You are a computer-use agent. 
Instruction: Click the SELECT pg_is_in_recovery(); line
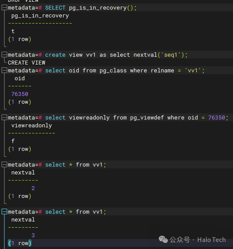click(x=91, y=8)
